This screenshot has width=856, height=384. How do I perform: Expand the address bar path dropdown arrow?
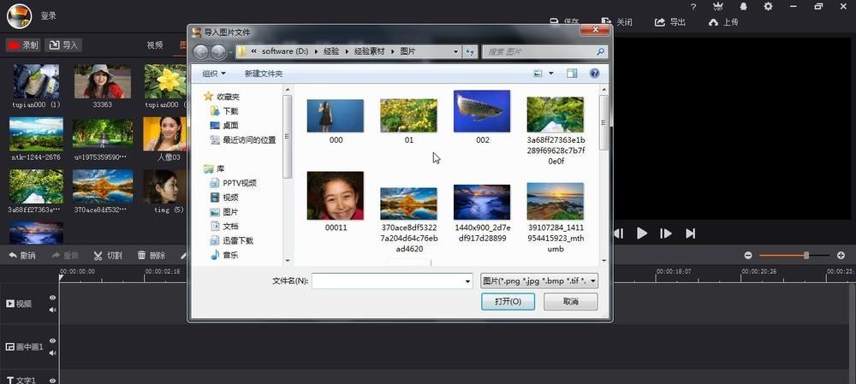click(456, 52)
